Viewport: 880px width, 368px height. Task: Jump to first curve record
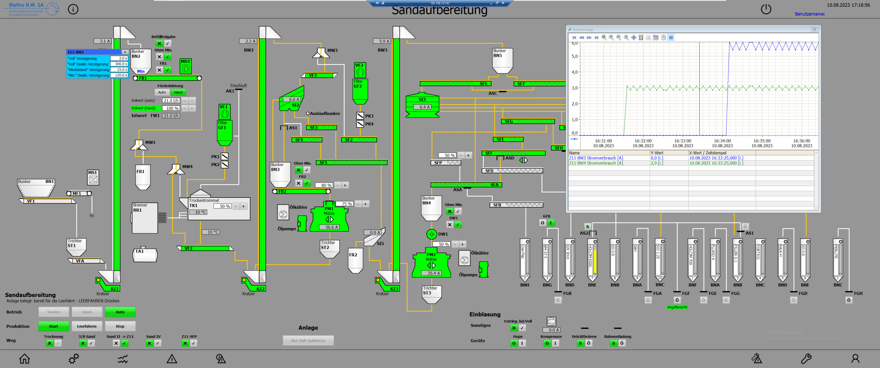[574, 38]
